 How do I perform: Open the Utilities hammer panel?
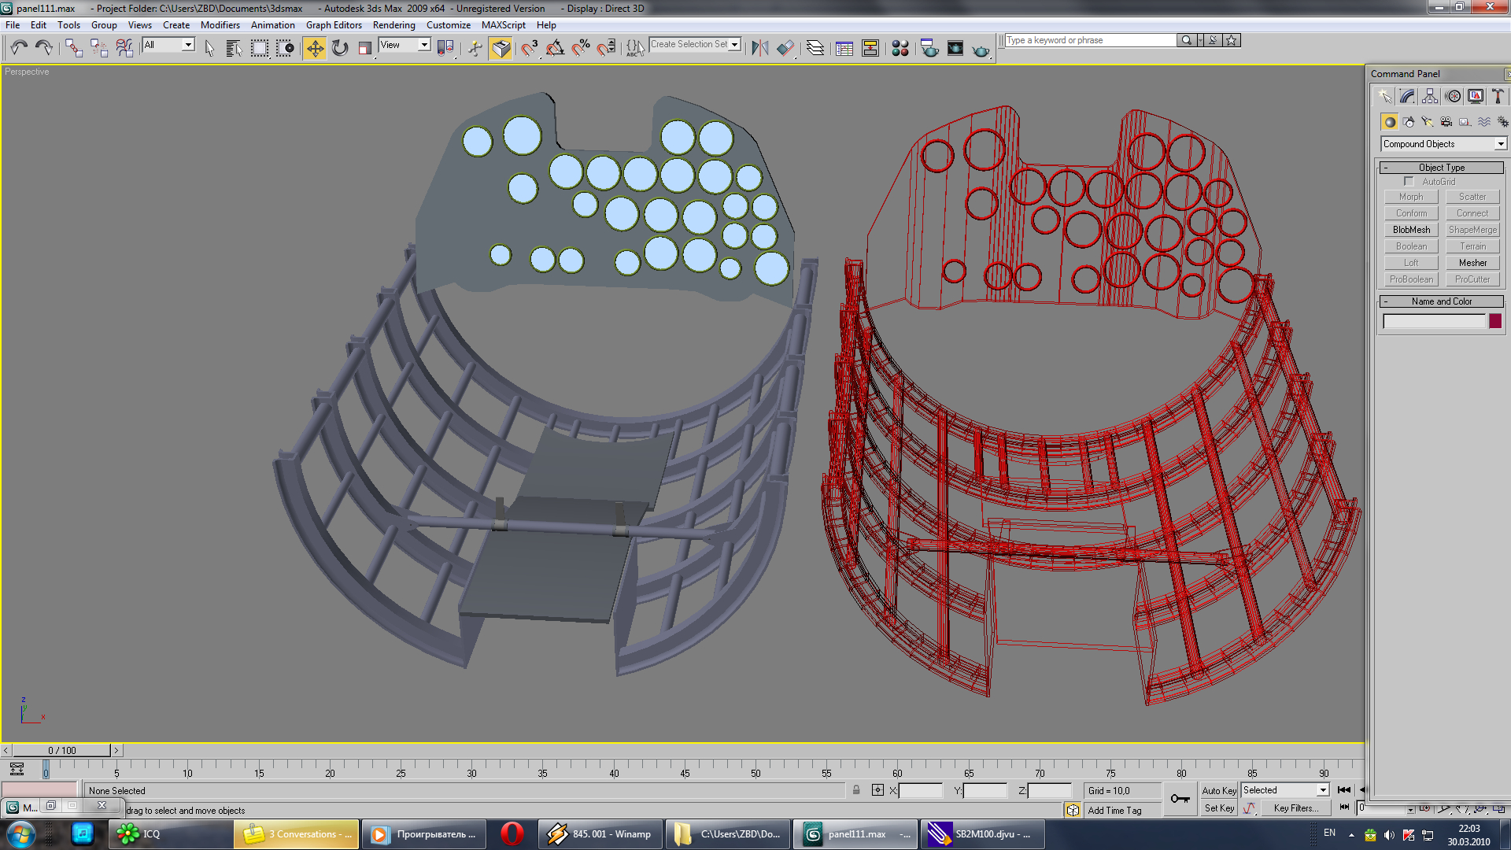coord(1498,96)
